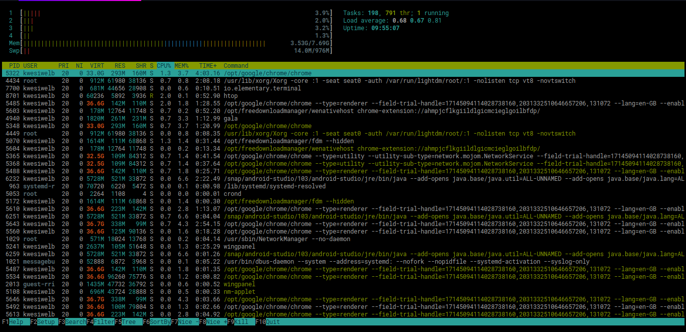Viewport: 686px width, 332px height.
Task: Click the CPU 1 usage meter bar
Action: click(x=176, y=13)
